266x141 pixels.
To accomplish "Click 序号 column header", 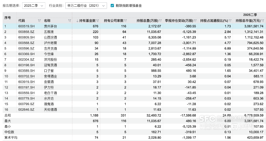I will tap(7, 18).
